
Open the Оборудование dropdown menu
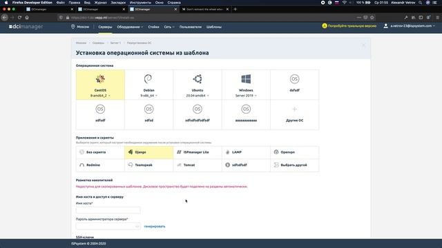coord(130,27)
